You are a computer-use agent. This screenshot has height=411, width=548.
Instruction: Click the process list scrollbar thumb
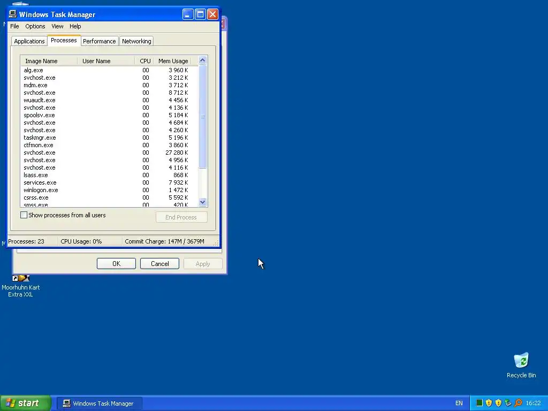click(x=203, y=117)
